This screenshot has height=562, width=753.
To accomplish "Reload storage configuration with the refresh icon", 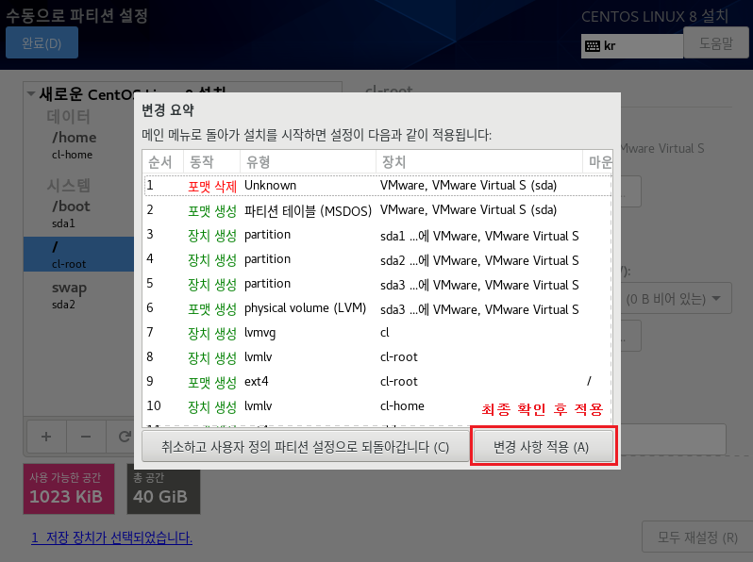I will [124, 437].
